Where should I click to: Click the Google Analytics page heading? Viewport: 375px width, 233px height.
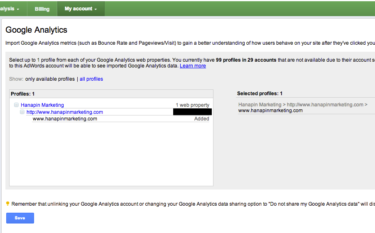coord(37,30)
